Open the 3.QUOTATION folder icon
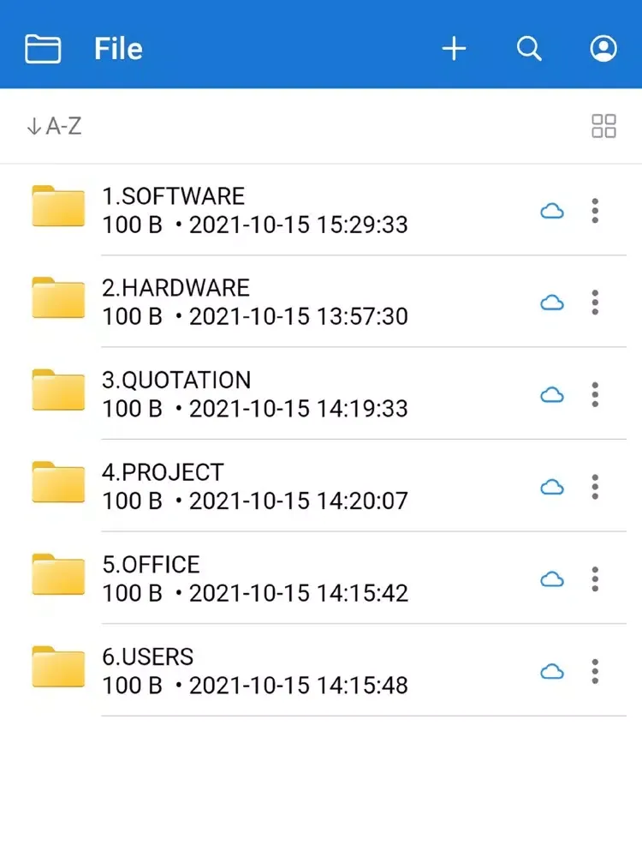Image resolution: width=642 pixels, height=857 pixels. coord(58,390)
